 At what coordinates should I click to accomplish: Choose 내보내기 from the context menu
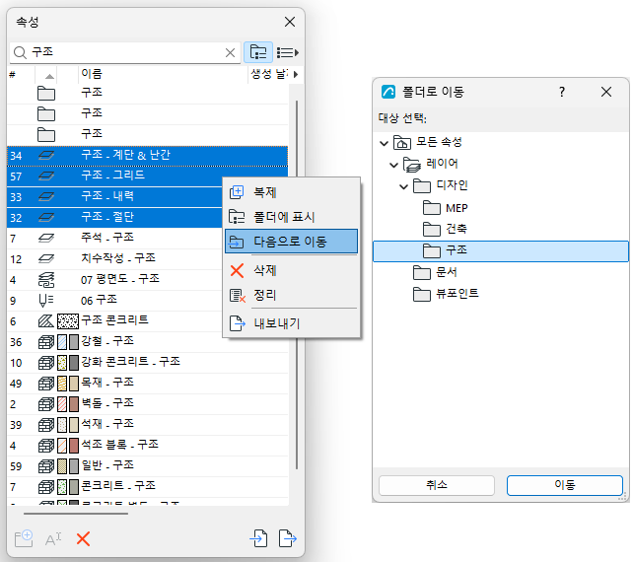[291, 323]
